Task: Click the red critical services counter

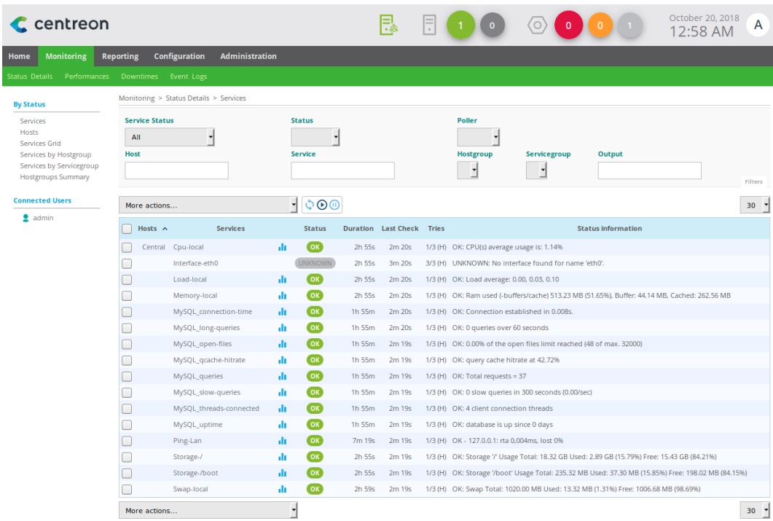Action: (568, 26)
